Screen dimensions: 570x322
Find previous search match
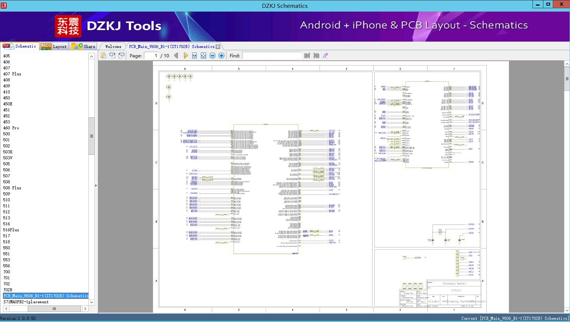(307, 55)
